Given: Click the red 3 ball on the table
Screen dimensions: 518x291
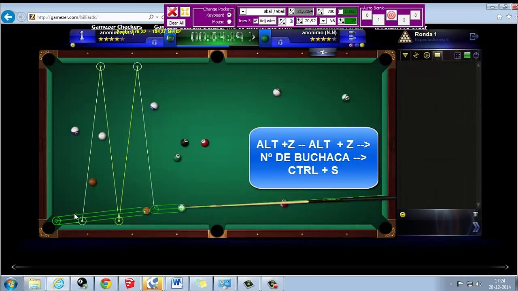Looking at the screenshot, I should click(205, 142).
